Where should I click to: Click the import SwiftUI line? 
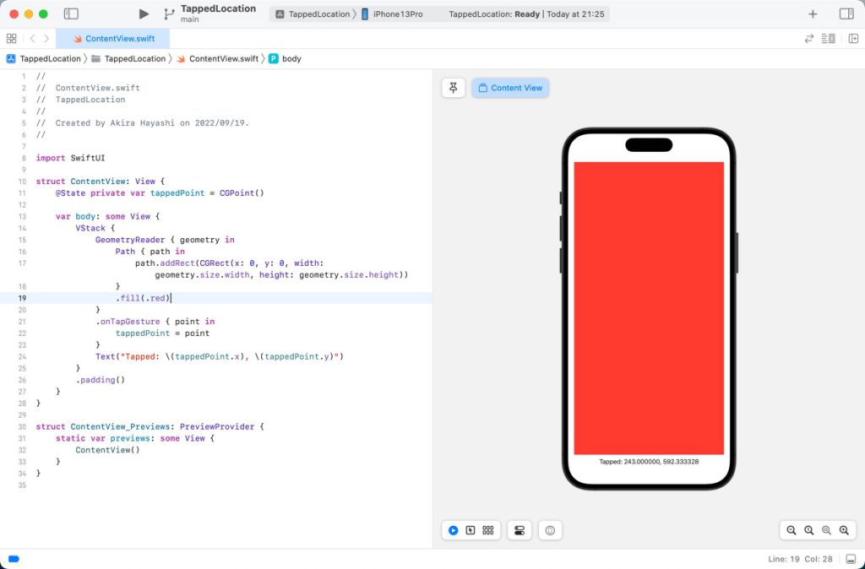(x=71, y=158)
